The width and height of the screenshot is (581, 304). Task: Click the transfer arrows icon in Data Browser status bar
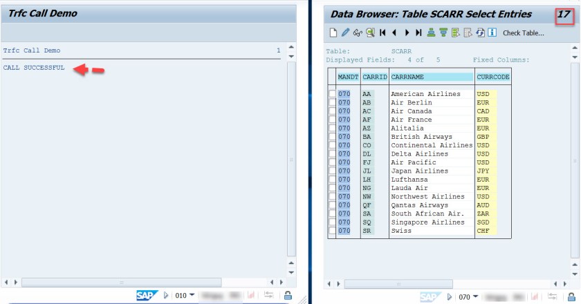click(x=553, y=296)
